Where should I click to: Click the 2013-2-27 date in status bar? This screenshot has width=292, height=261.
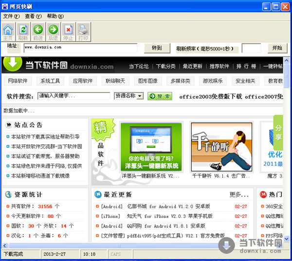point(55,254)
